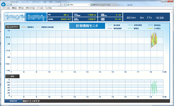174x106 pixels.
Task: Click the 入力電力 legend label
Action: 157,28
